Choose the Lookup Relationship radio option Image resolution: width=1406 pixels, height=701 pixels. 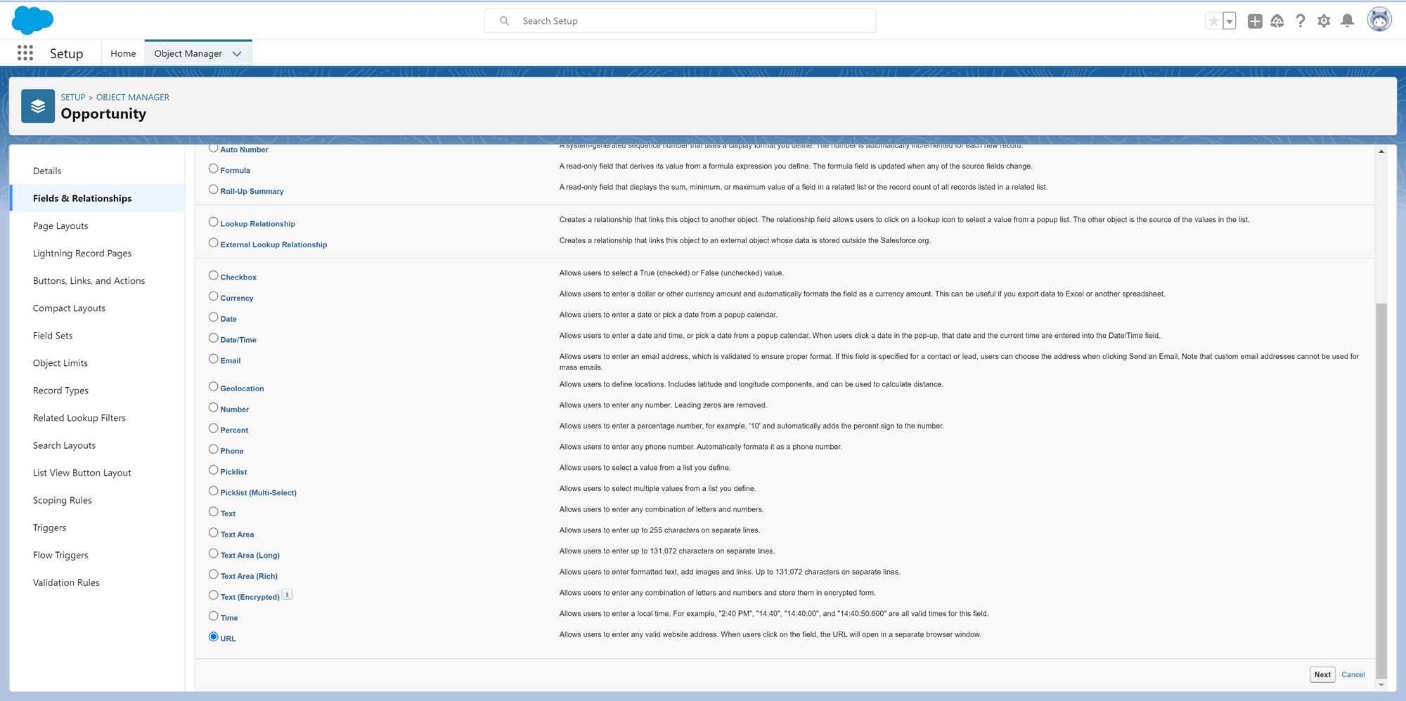213,223
